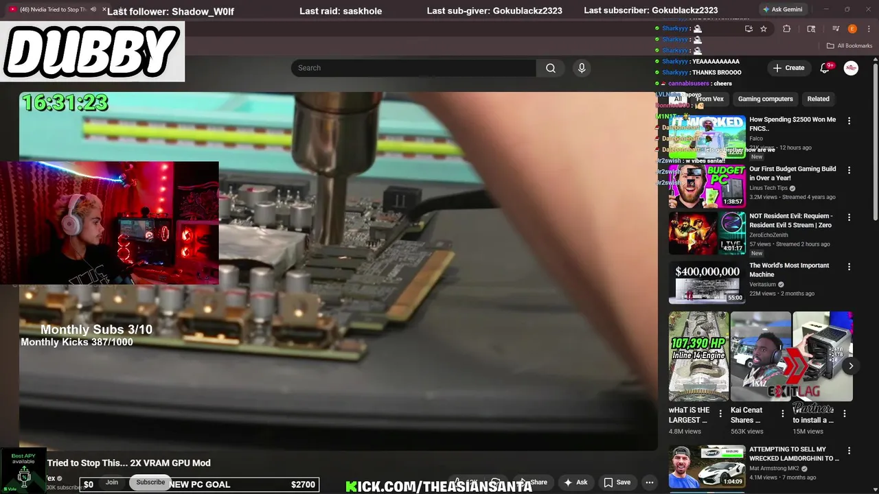Start voice search with microphone icon
This screenshot has height=494, width=879.
582,68
